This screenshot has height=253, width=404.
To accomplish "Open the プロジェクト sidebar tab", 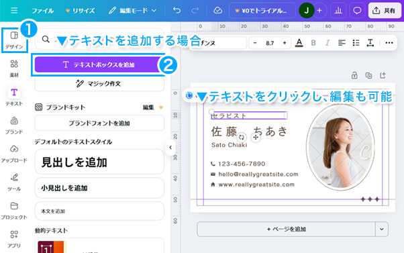I will click(x=14, y=211).
